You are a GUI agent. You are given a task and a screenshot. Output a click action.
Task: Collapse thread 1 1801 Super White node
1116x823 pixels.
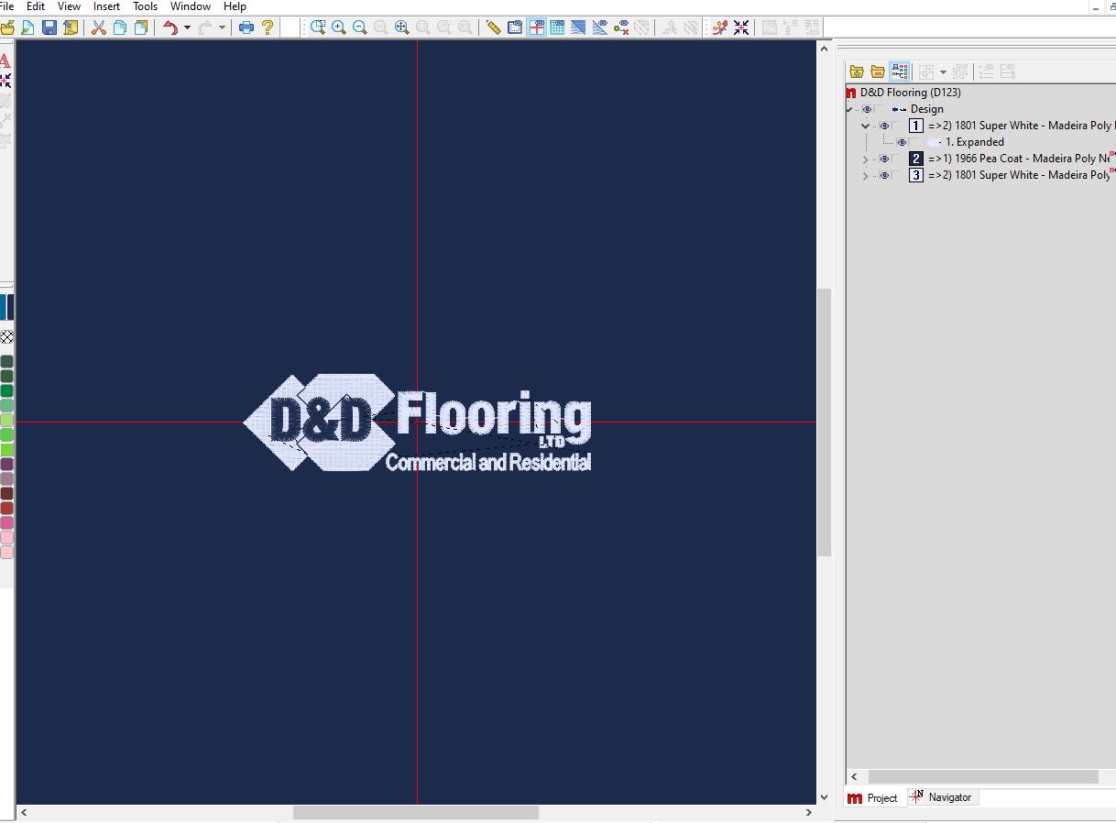click(x=866, y=126)
